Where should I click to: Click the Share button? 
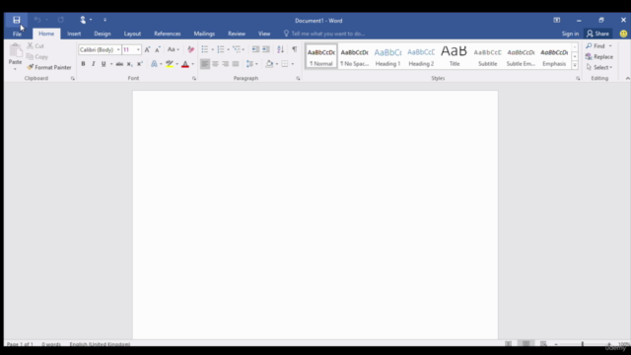(598, 34)
